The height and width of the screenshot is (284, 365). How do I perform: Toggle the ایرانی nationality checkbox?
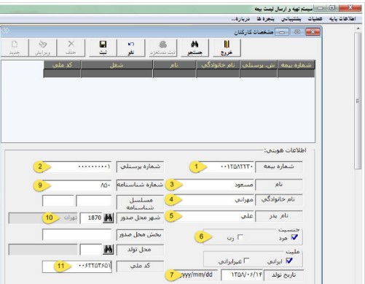point(289,261)
